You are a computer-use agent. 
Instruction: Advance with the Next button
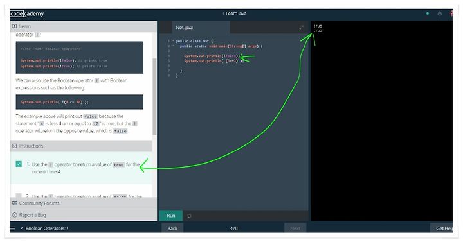pos(295,228)
